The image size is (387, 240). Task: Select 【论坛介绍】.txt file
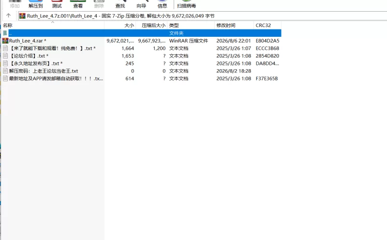[29, 56]
